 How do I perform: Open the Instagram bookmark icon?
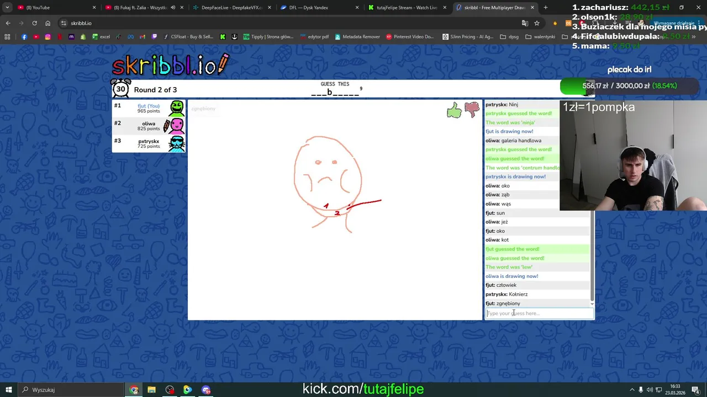pyautogui.click(x=48, y=37)
